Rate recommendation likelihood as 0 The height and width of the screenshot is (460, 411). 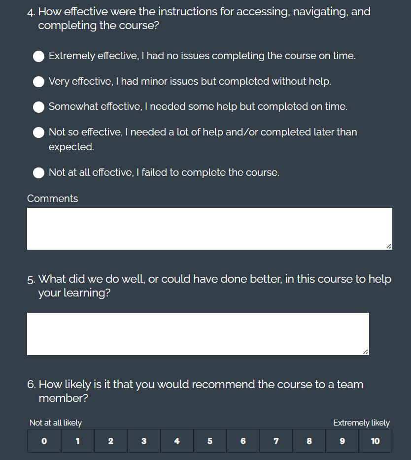[44, 441]
